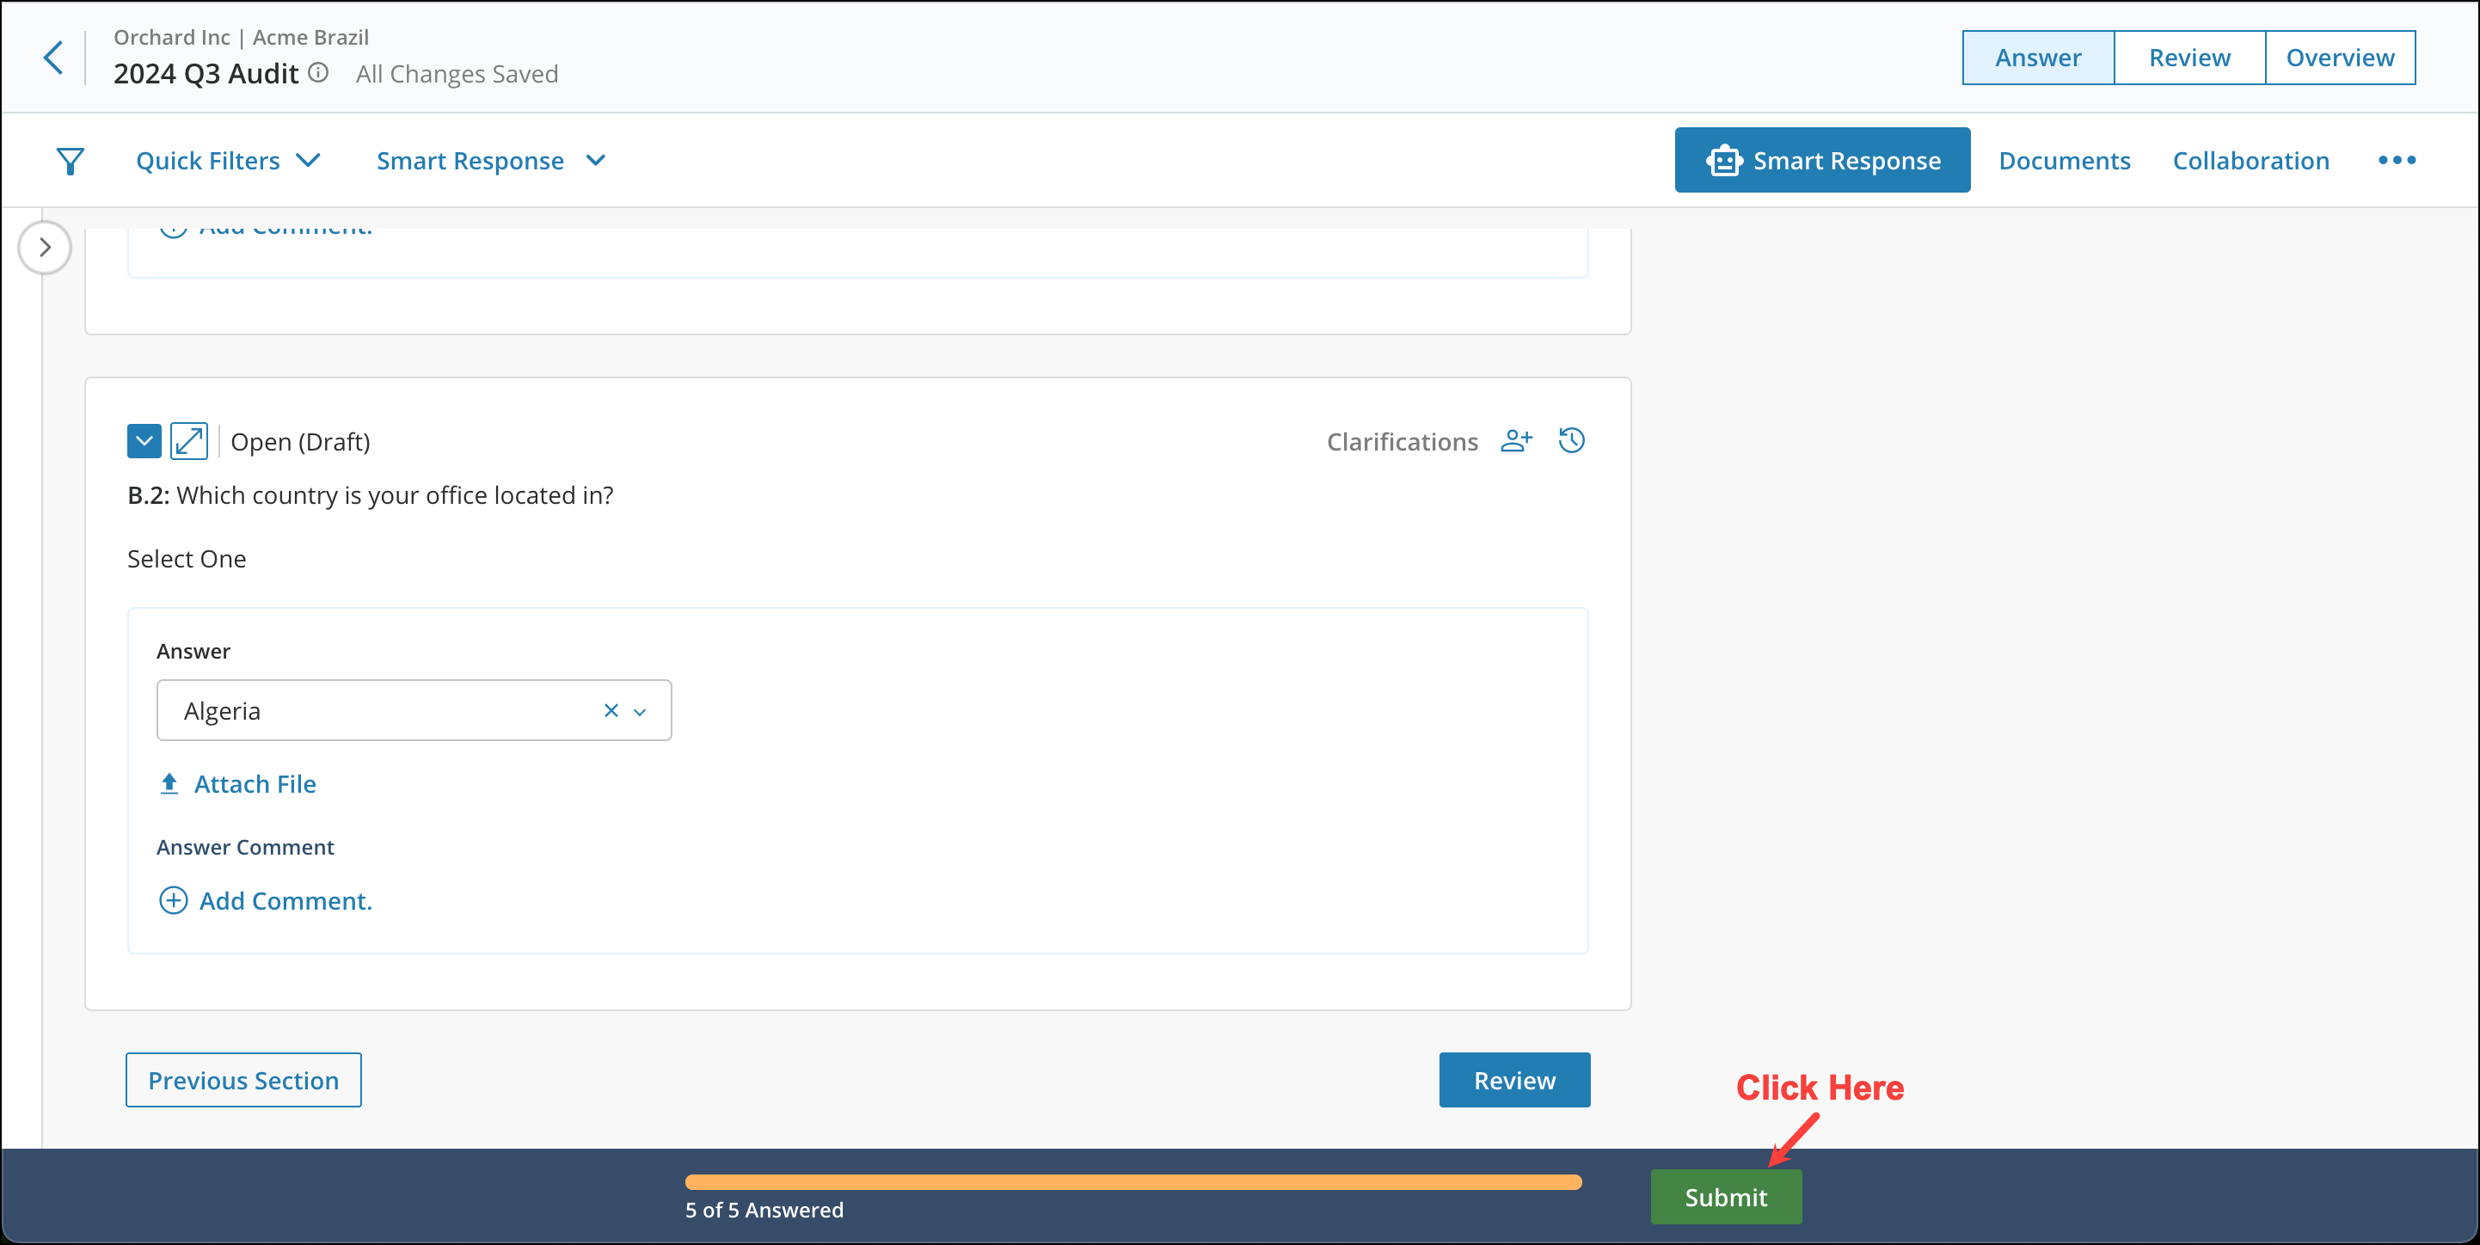The image size is (2480, 1245).
Task: Click the Smart Response robot icon button
Action: click(1726, 160)
